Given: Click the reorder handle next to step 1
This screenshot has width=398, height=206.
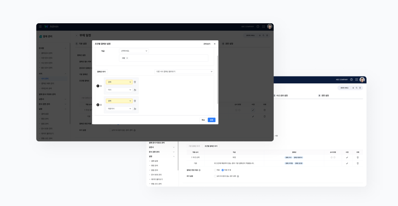Looking at the screenshot, I should [101, 86].
